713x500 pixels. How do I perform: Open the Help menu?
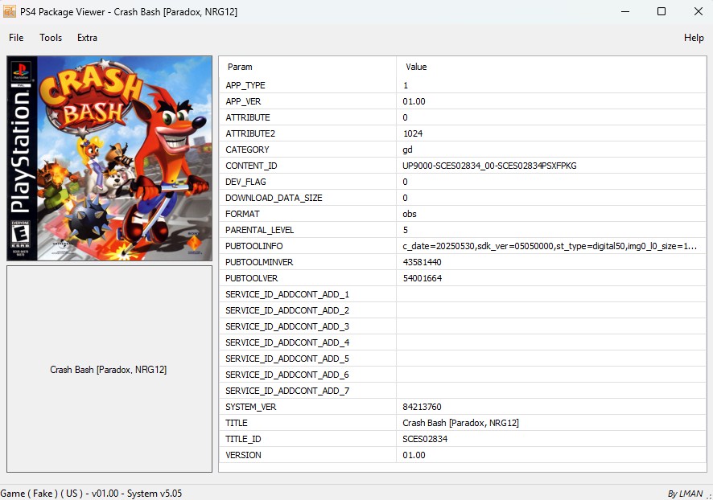[x=694, y=38]
